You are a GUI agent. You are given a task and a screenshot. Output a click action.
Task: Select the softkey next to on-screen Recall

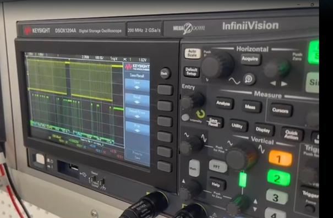165,106
